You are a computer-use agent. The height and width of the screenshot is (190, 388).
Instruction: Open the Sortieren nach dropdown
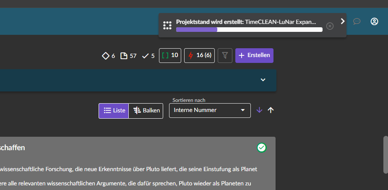210,110
